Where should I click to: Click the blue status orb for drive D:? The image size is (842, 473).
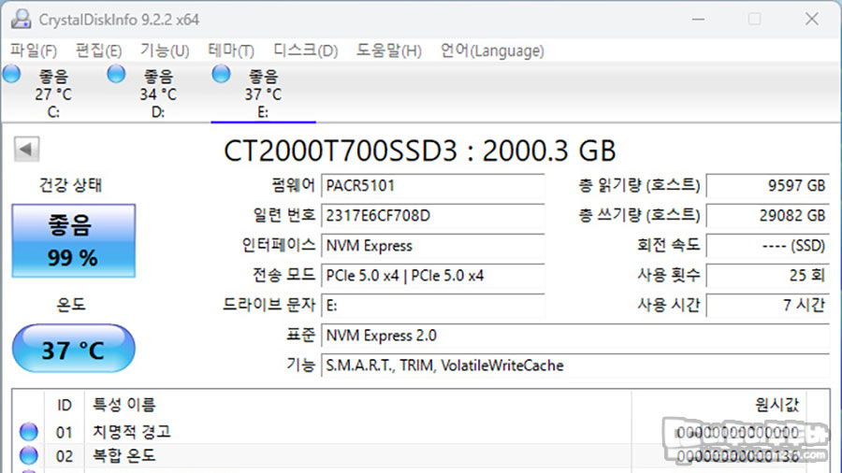click(116, 74)
